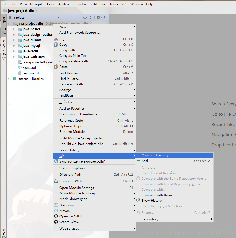Expand the java-dubbo module

click(x=14, y=40)
